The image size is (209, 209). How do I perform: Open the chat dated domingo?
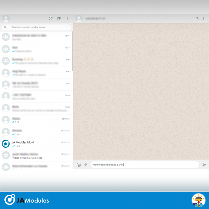coord(36,120)
